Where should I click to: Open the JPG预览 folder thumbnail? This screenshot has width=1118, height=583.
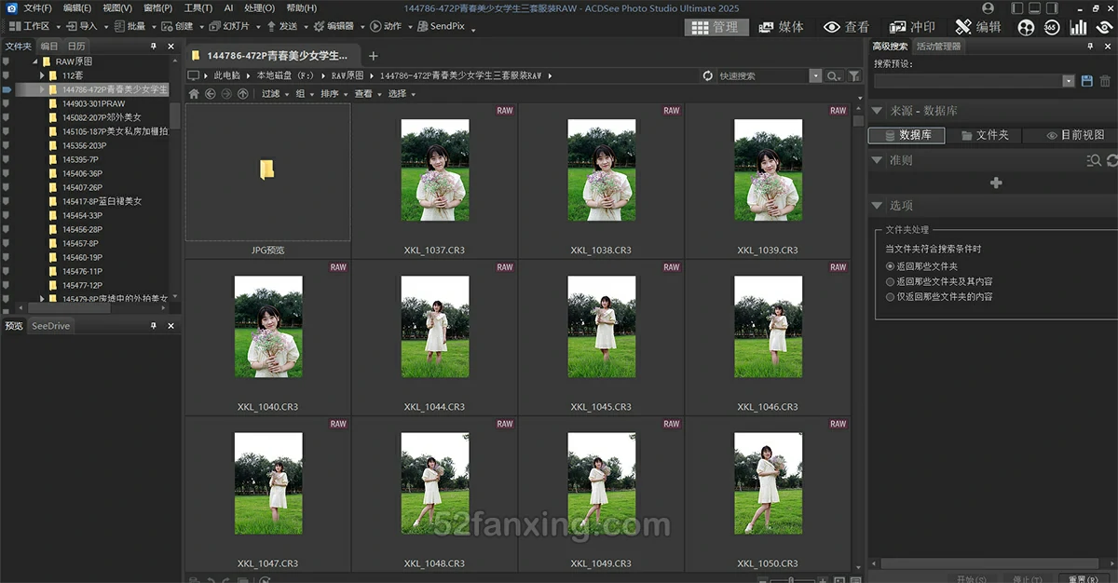[267, 181]
